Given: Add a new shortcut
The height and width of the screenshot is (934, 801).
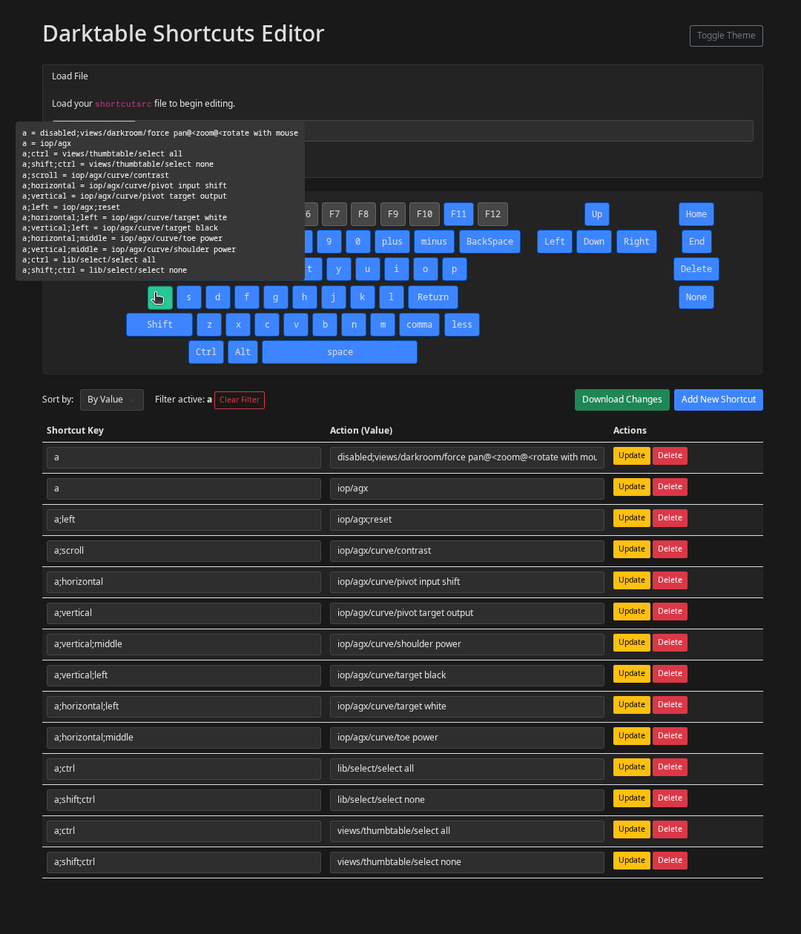Looking at the screenshot, I should click(718, 400).
